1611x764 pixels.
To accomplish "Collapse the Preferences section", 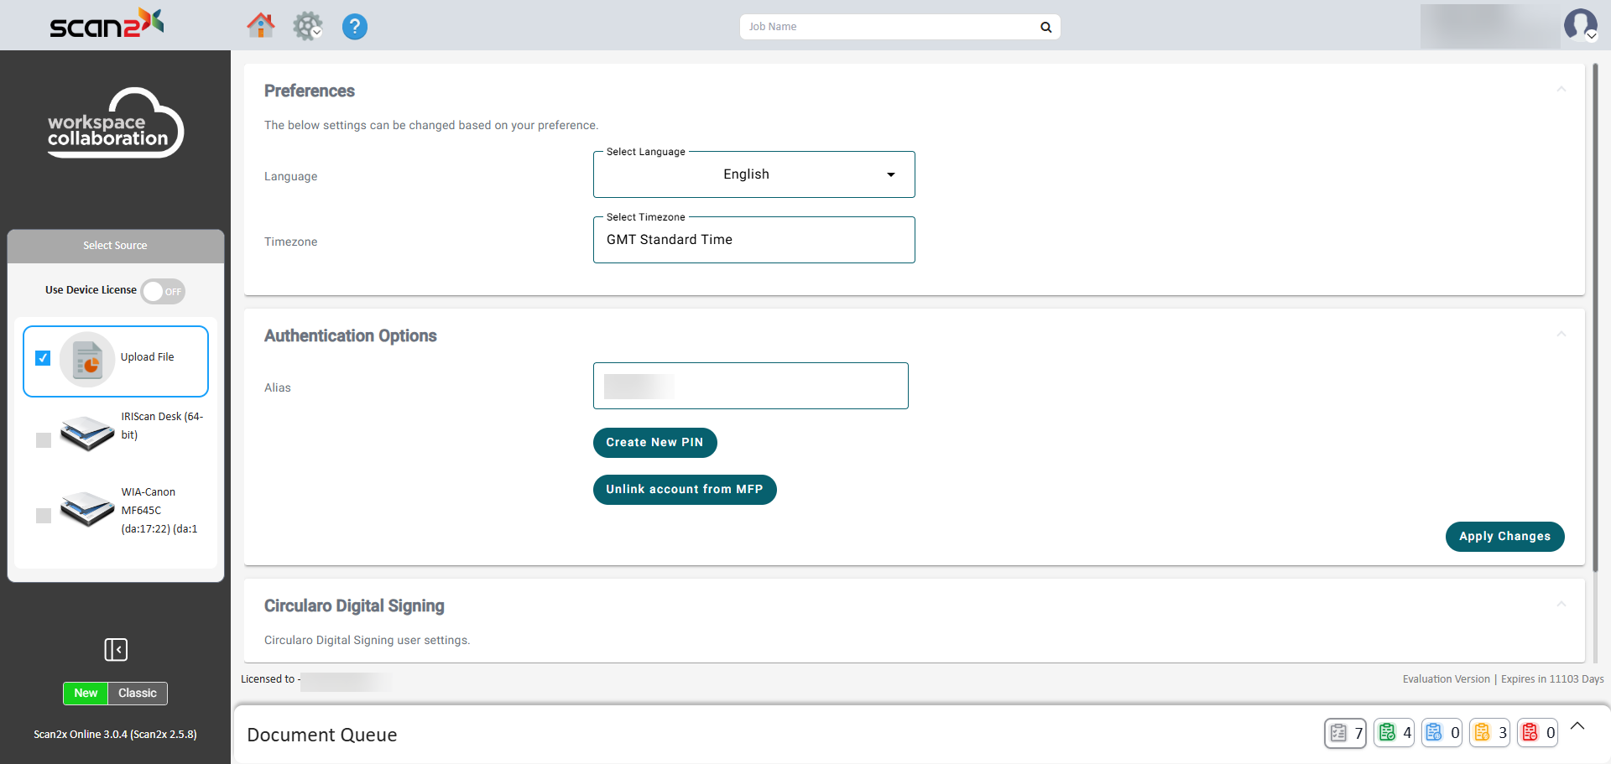I will point(1561,90).
